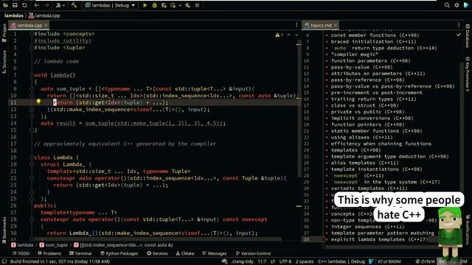Collapse void lambda() function at line 7
Viewport: 472px width, 265px height.
coord(32,75)
